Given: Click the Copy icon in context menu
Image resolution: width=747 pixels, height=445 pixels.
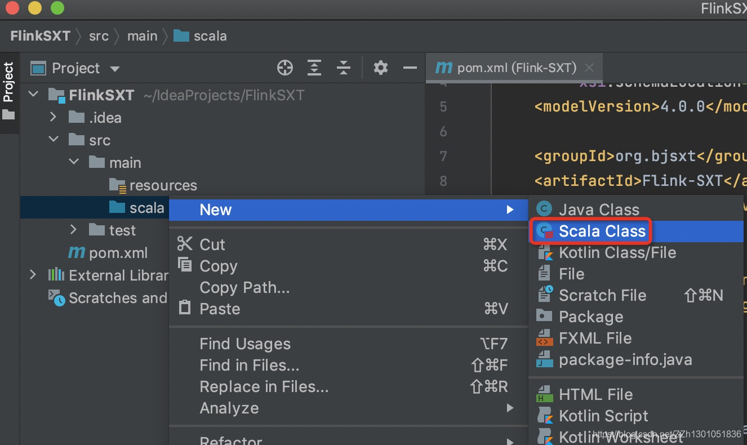Looking at the screenshot, I should pyautogui.click(x=185, y=264).
